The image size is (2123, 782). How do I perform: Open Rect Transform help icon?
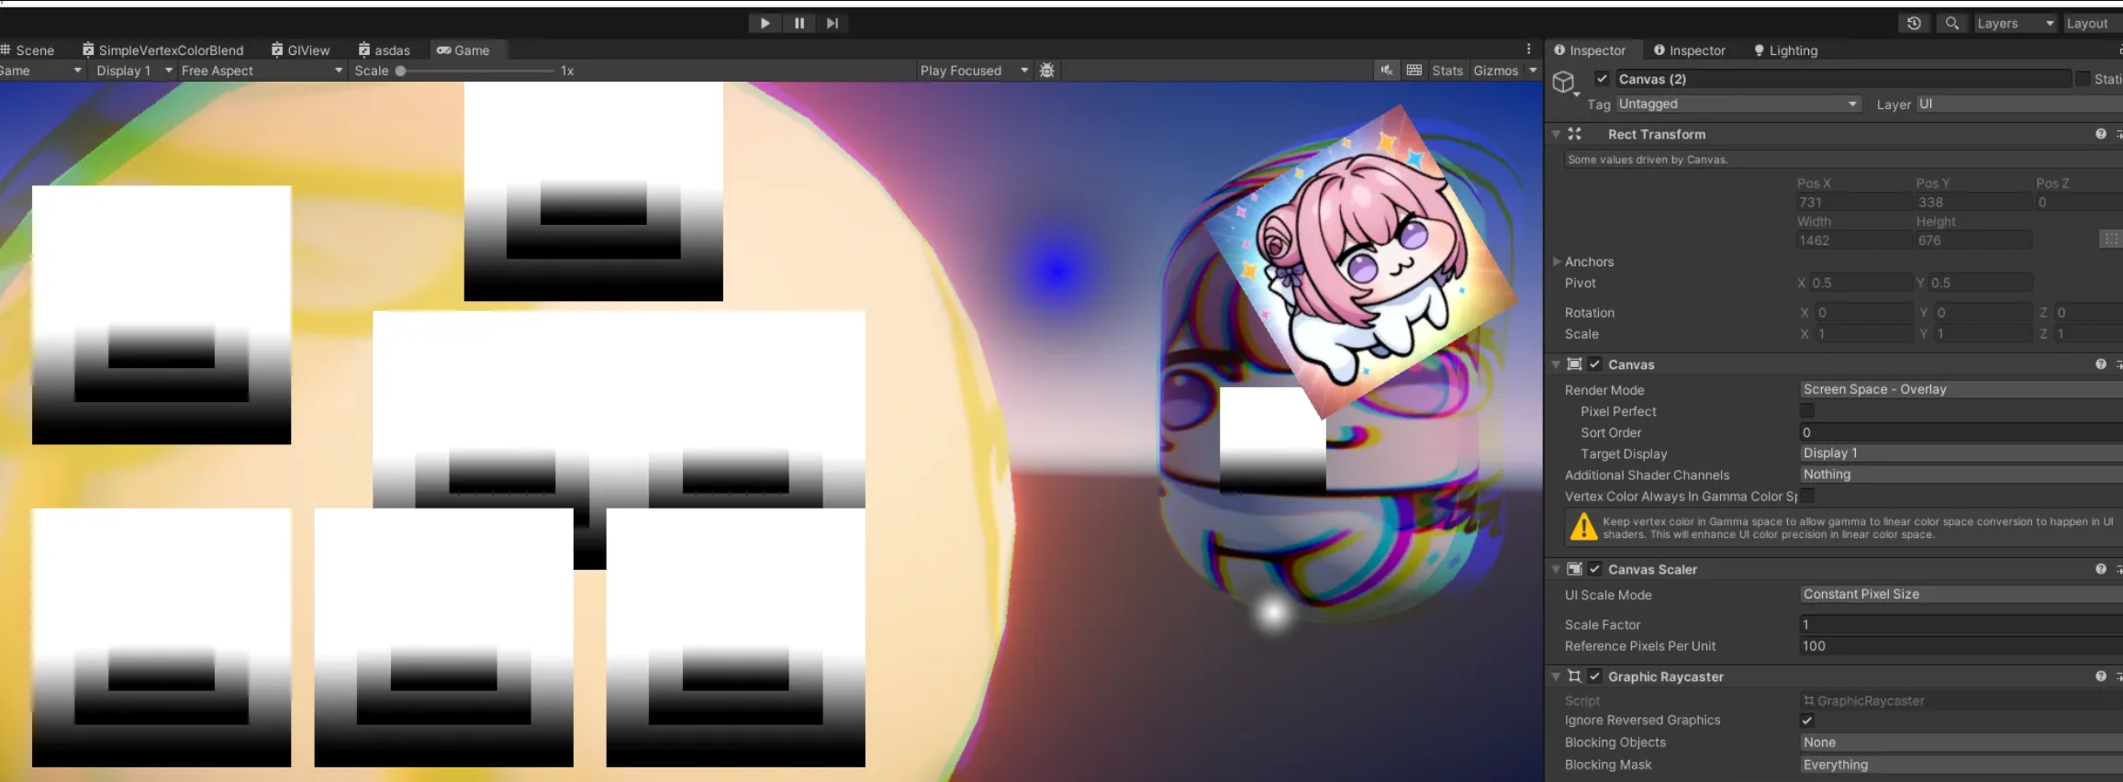[2101, 134]
